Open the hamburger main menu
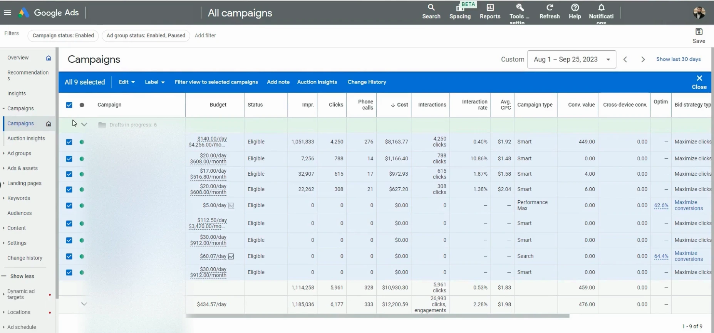 click(x=7, y=13)
